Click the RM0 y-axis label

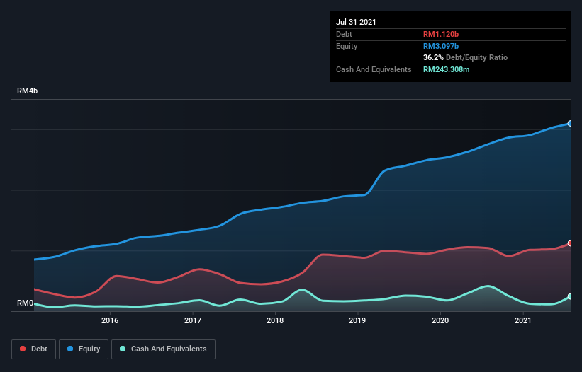(x=26, y=303)
